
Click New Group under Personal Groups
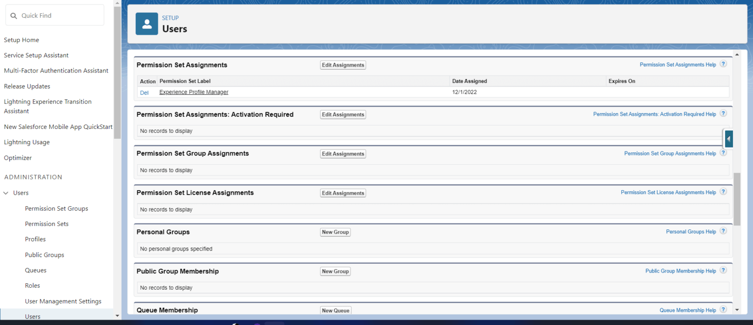[x=335, y=232]
